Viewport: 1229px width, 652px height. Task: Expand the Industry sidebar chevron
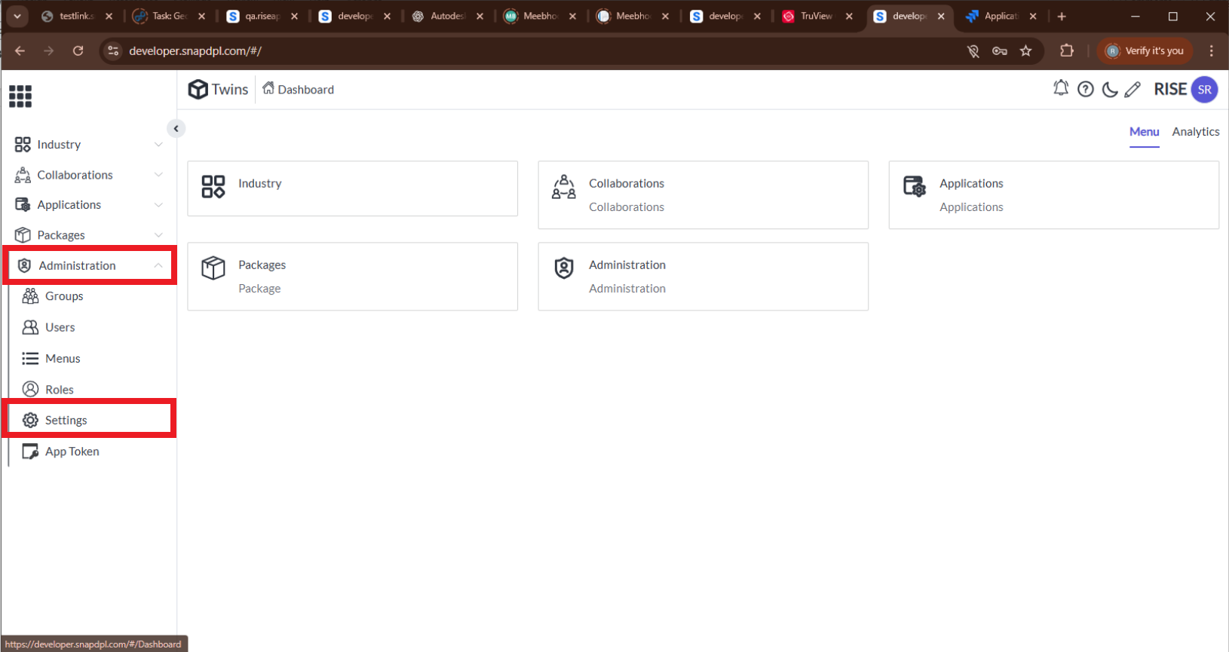pos(158,145)
